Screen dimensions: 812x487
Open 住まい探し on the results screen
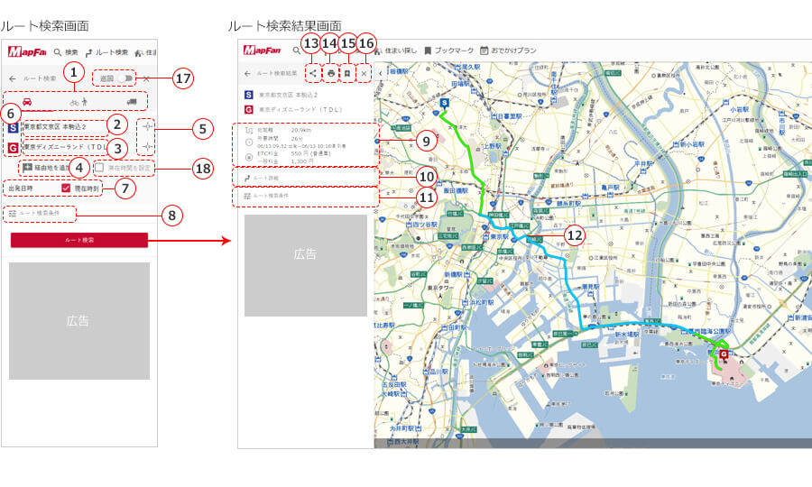pos(396,51)
